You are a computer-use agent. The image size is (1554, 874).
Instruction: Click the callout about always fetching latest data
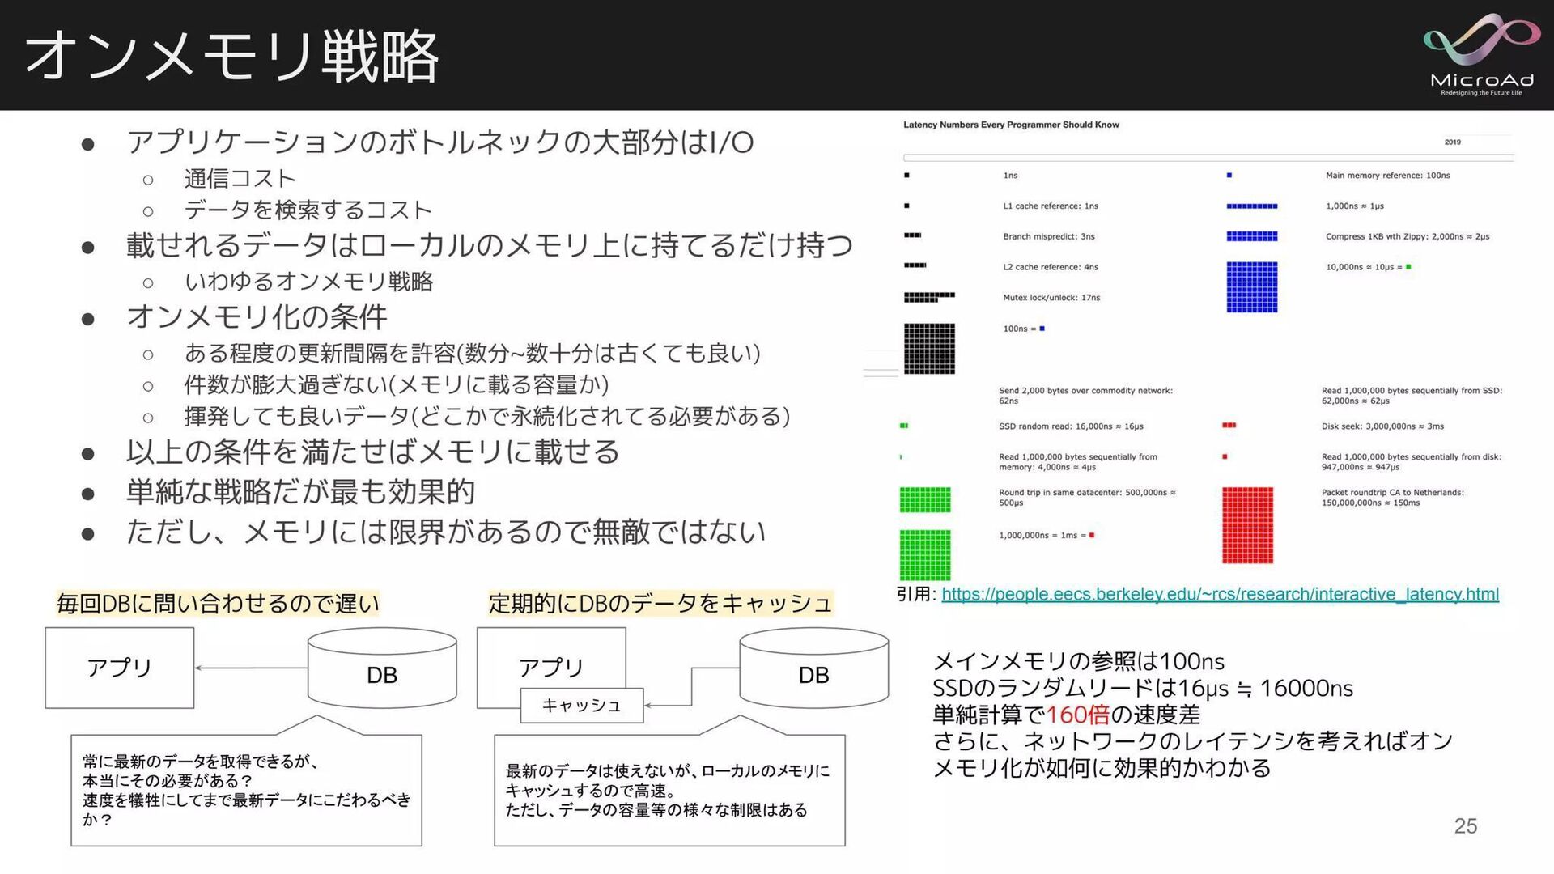pos(246,790)
